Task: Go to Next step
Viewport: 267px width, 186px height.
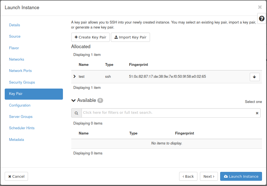Action: tap(208, 176)
